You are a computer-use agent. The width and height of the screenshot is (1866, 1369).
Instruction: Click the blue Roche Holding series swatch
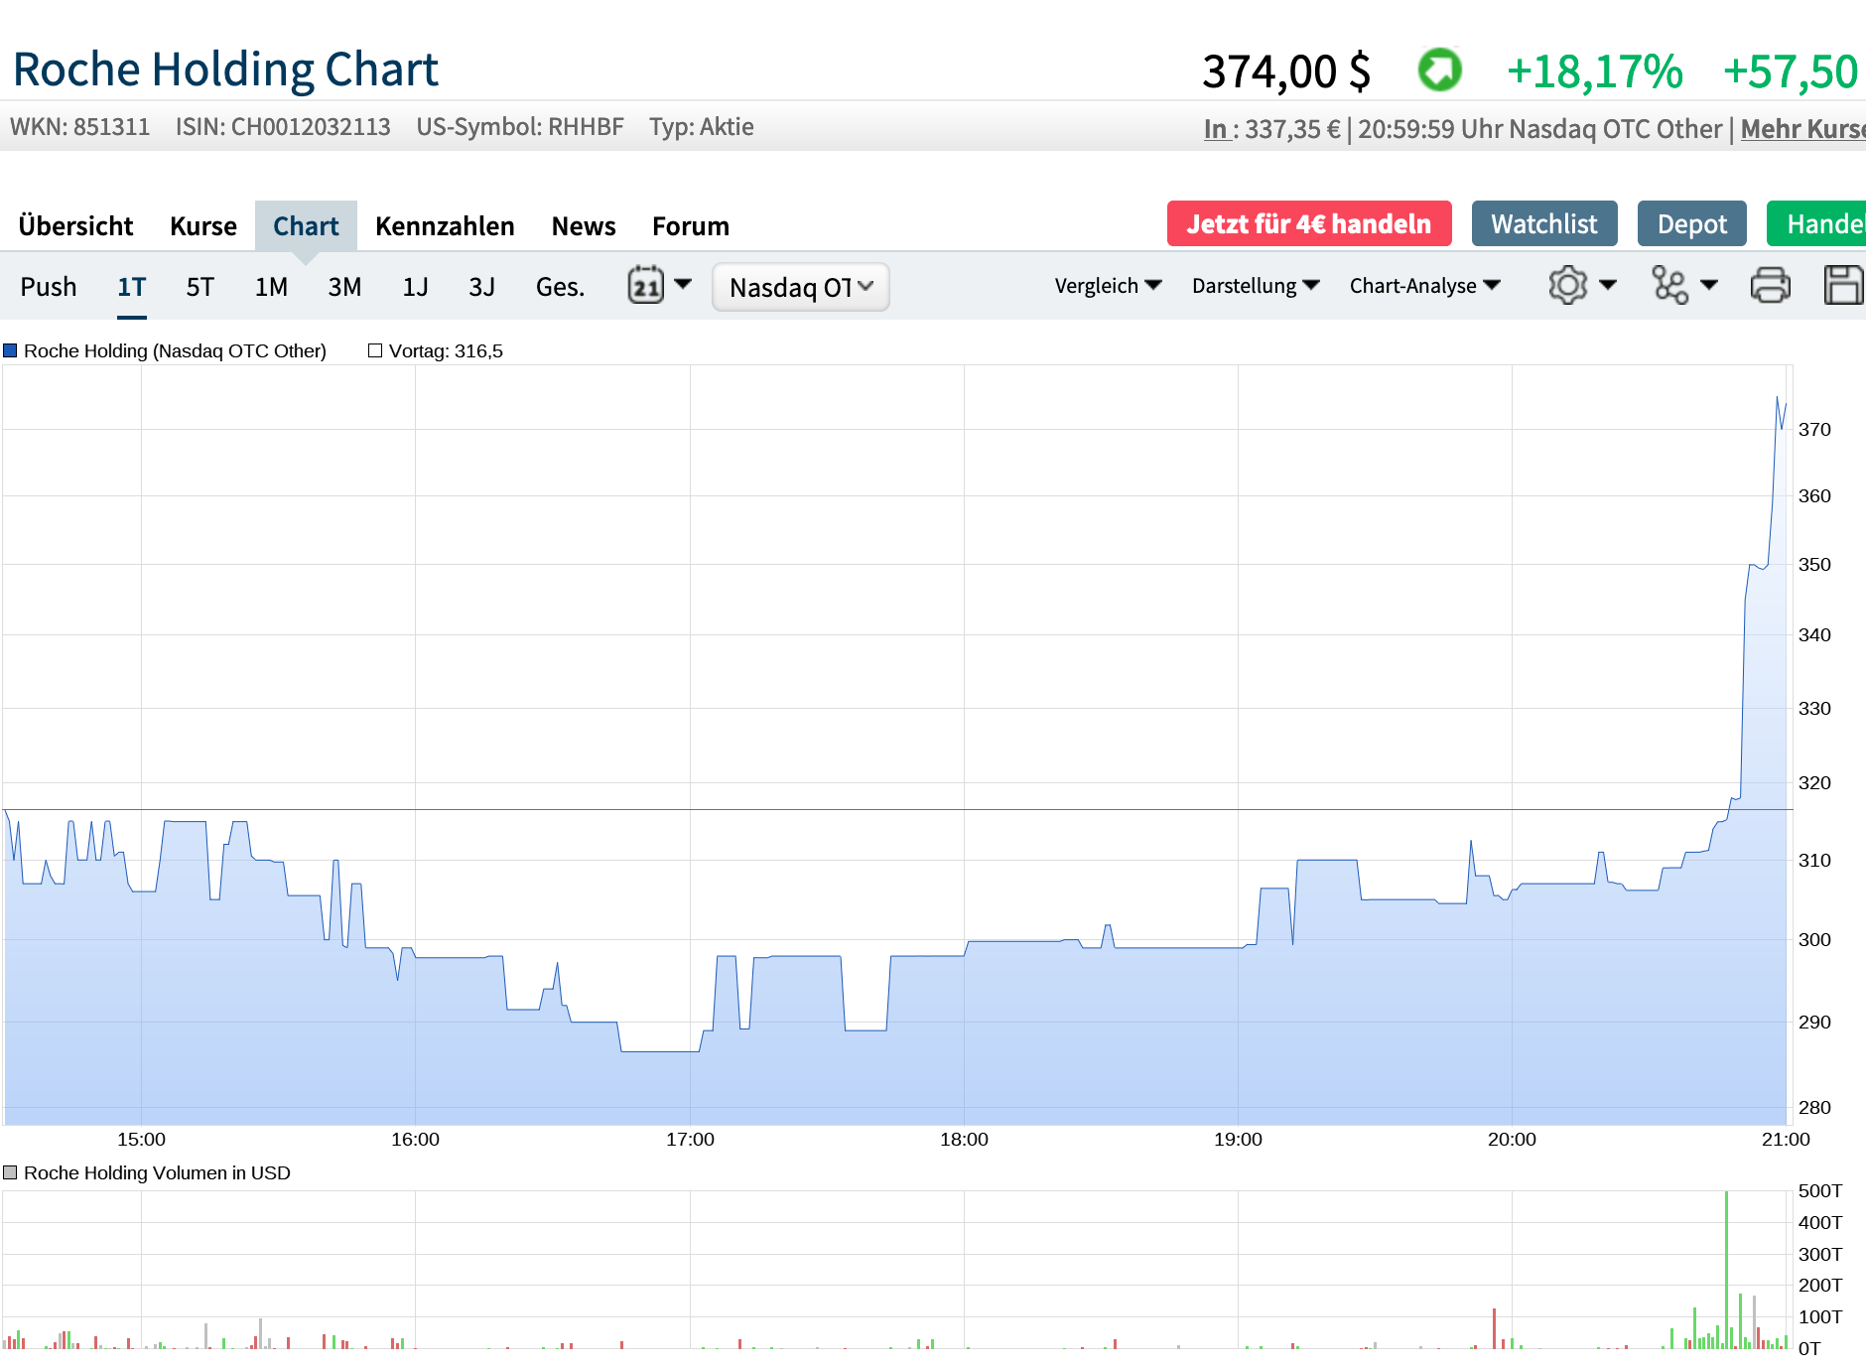point(11,350)
